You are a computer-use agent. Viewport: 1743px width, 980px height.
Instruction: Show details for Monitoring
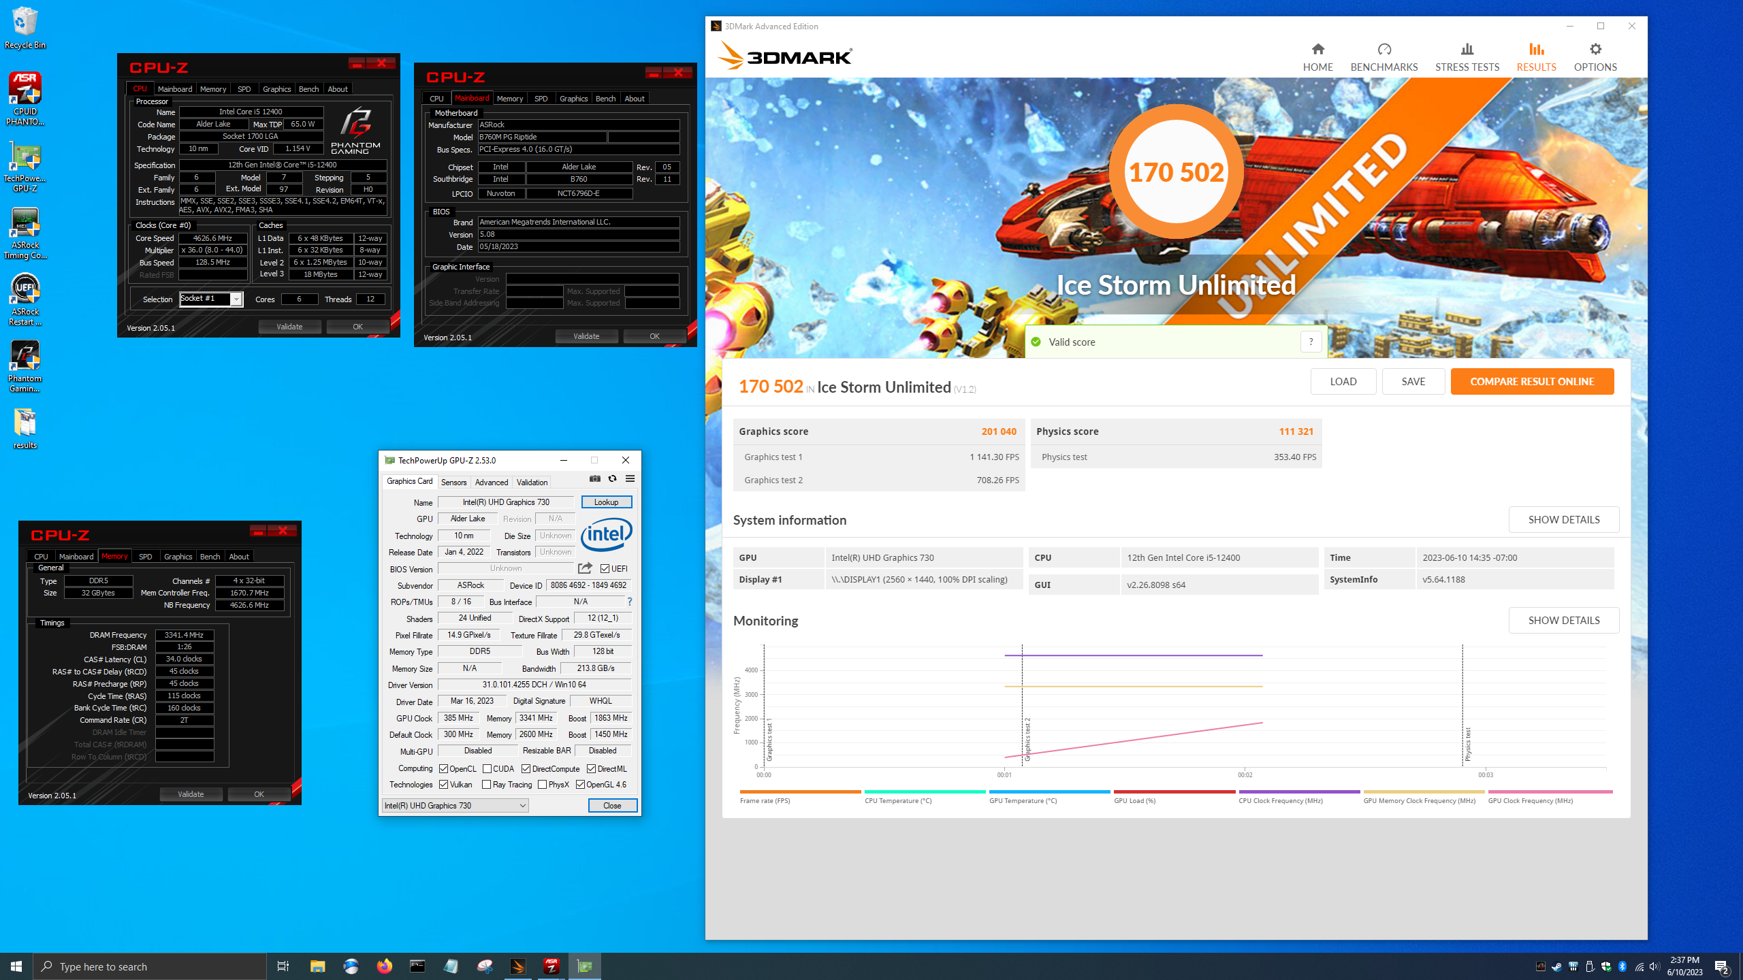pyautogui.click(x=1563, y=620)
